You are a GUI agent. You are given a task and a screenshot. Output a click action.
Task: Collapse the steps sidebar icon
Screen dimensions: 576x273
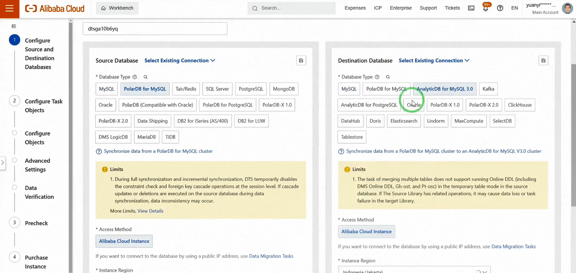tap(14, 26)
